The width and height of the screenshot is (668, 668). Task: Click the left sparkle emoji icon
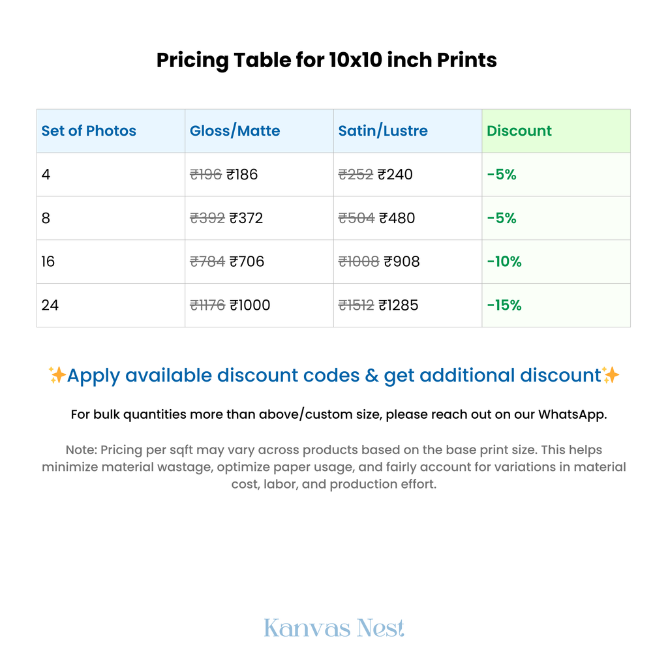[57, 375]
